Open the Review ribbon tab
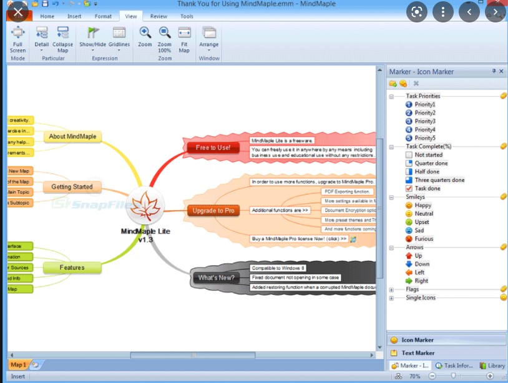Screen dimensions: 508x383 pyautogui.click(x=159, y=16)
